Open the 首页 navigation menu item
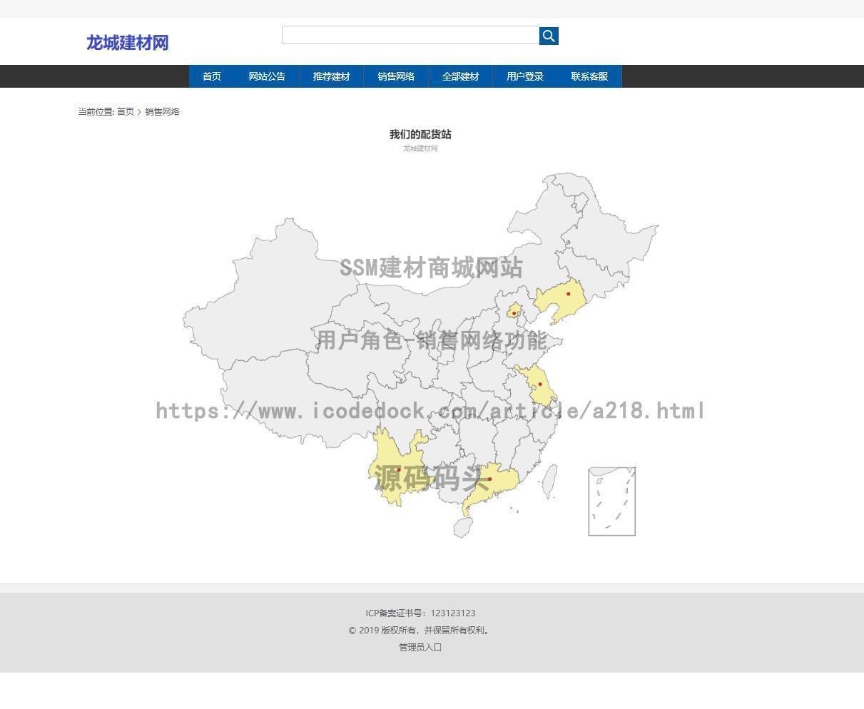Image resolution: width=864 pixels, height=709 pixels. pyautogui.click(x=211, y=76)
